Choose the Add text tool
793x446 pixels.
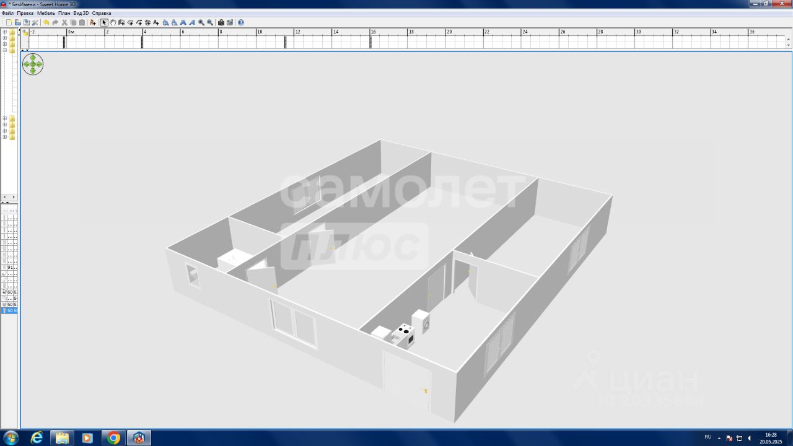coord(156,22)
